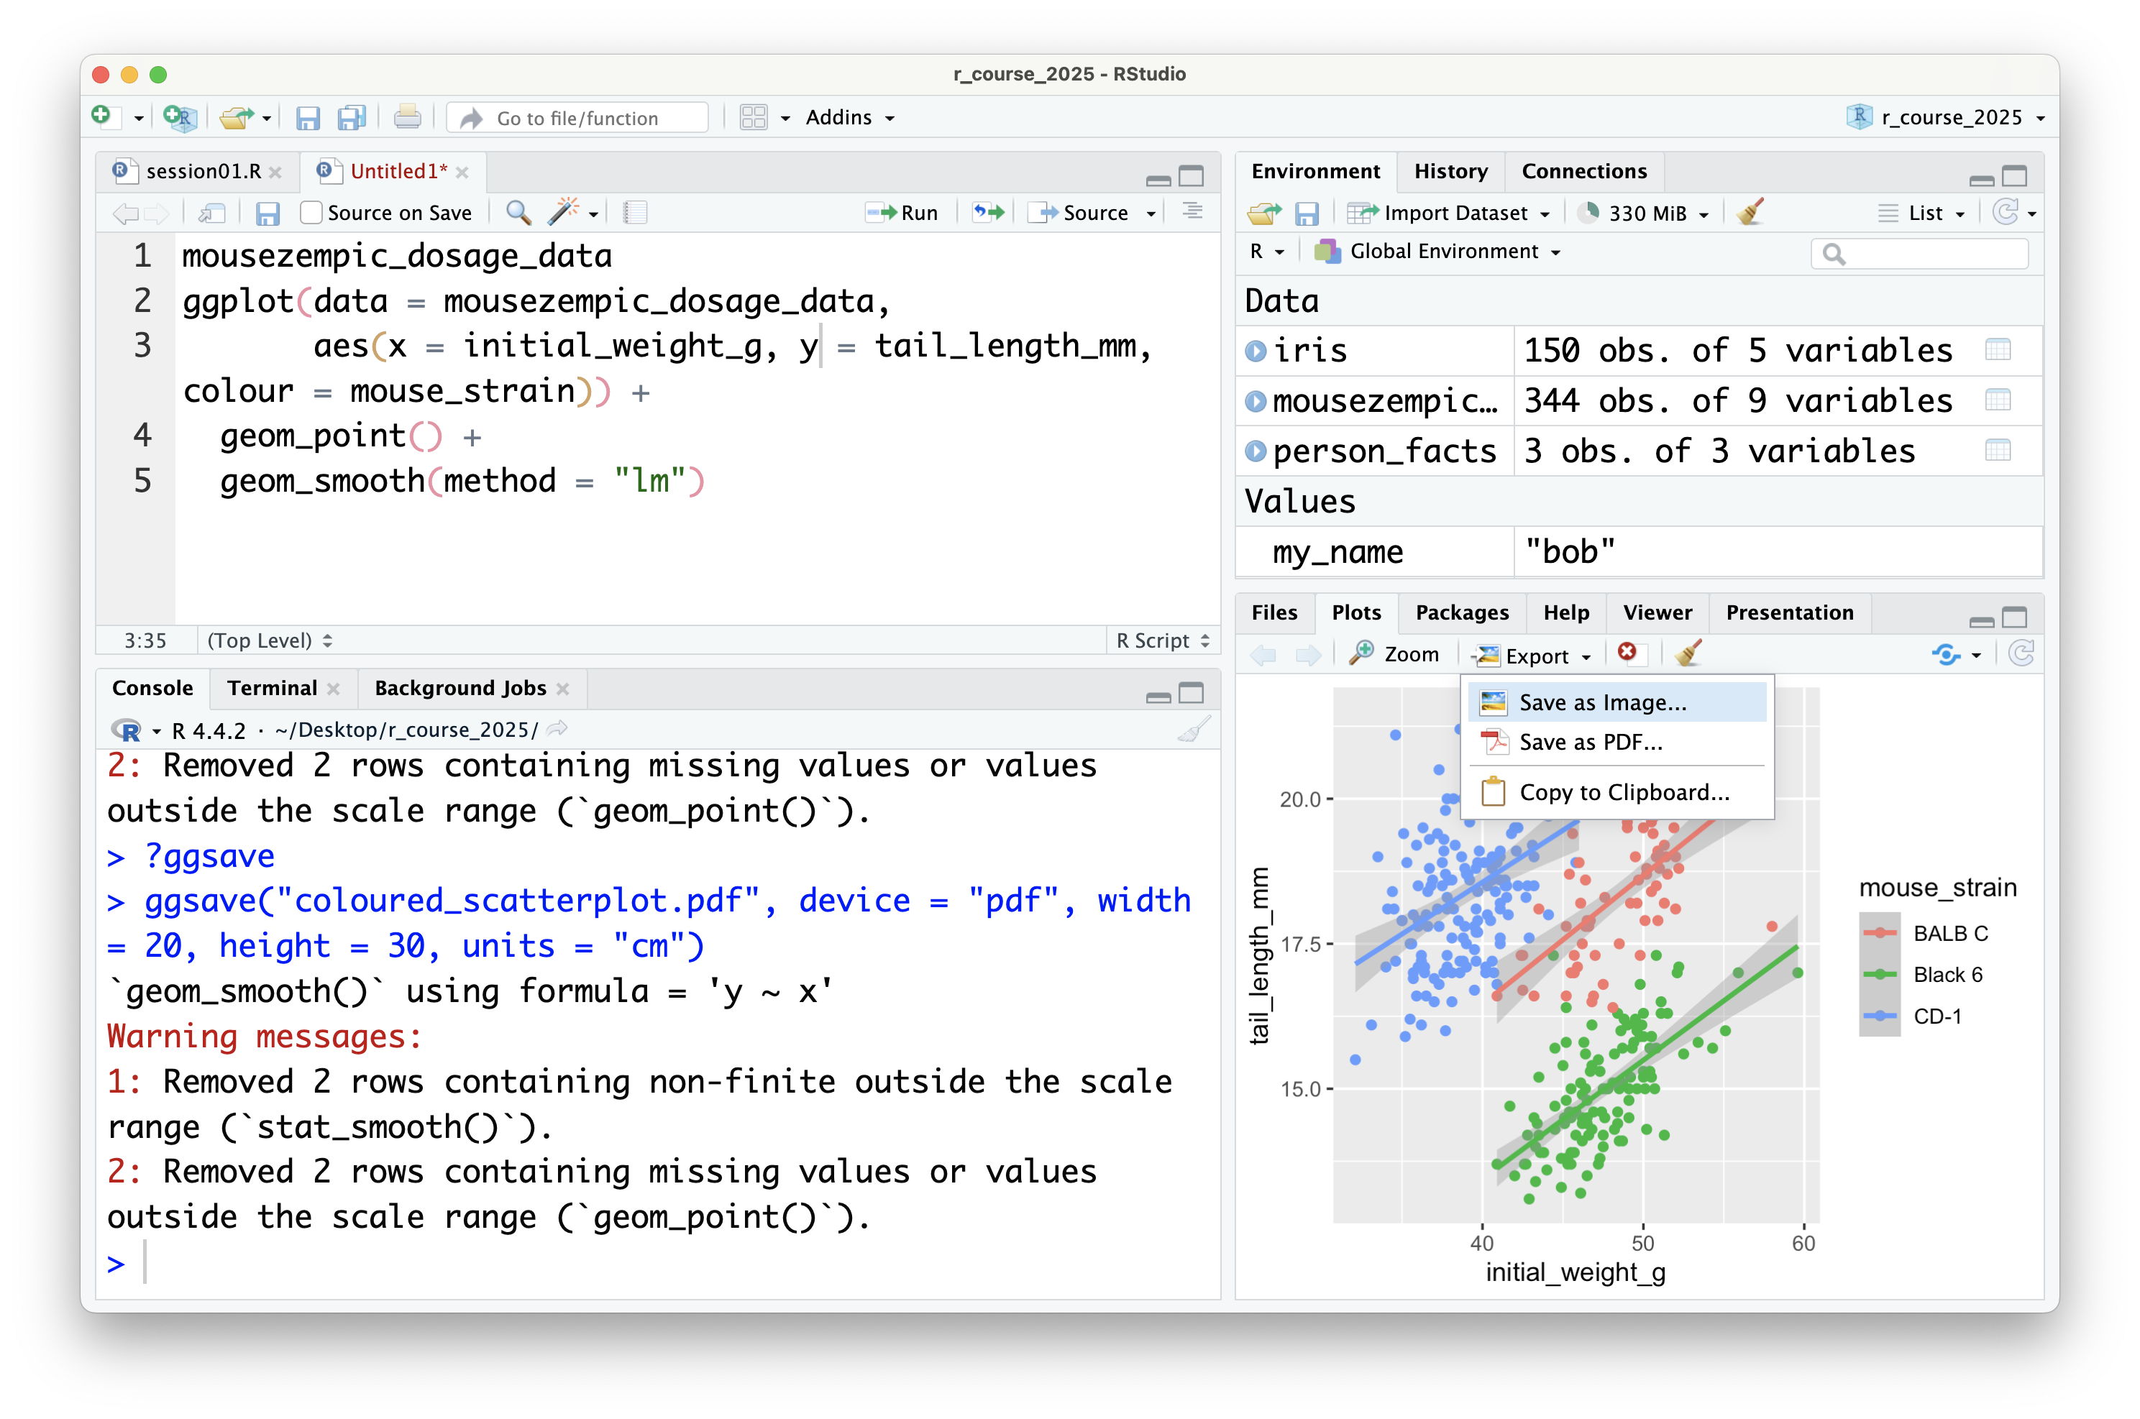Viewport: 2140px width, 1419px height.
Task: Click the Go to file/function field
Action: tap(577, 119)
